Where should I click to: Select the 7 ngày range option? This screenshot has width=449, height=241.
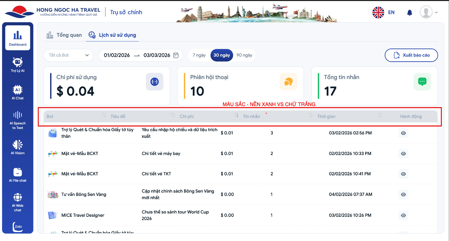click(x=199, y=55)
